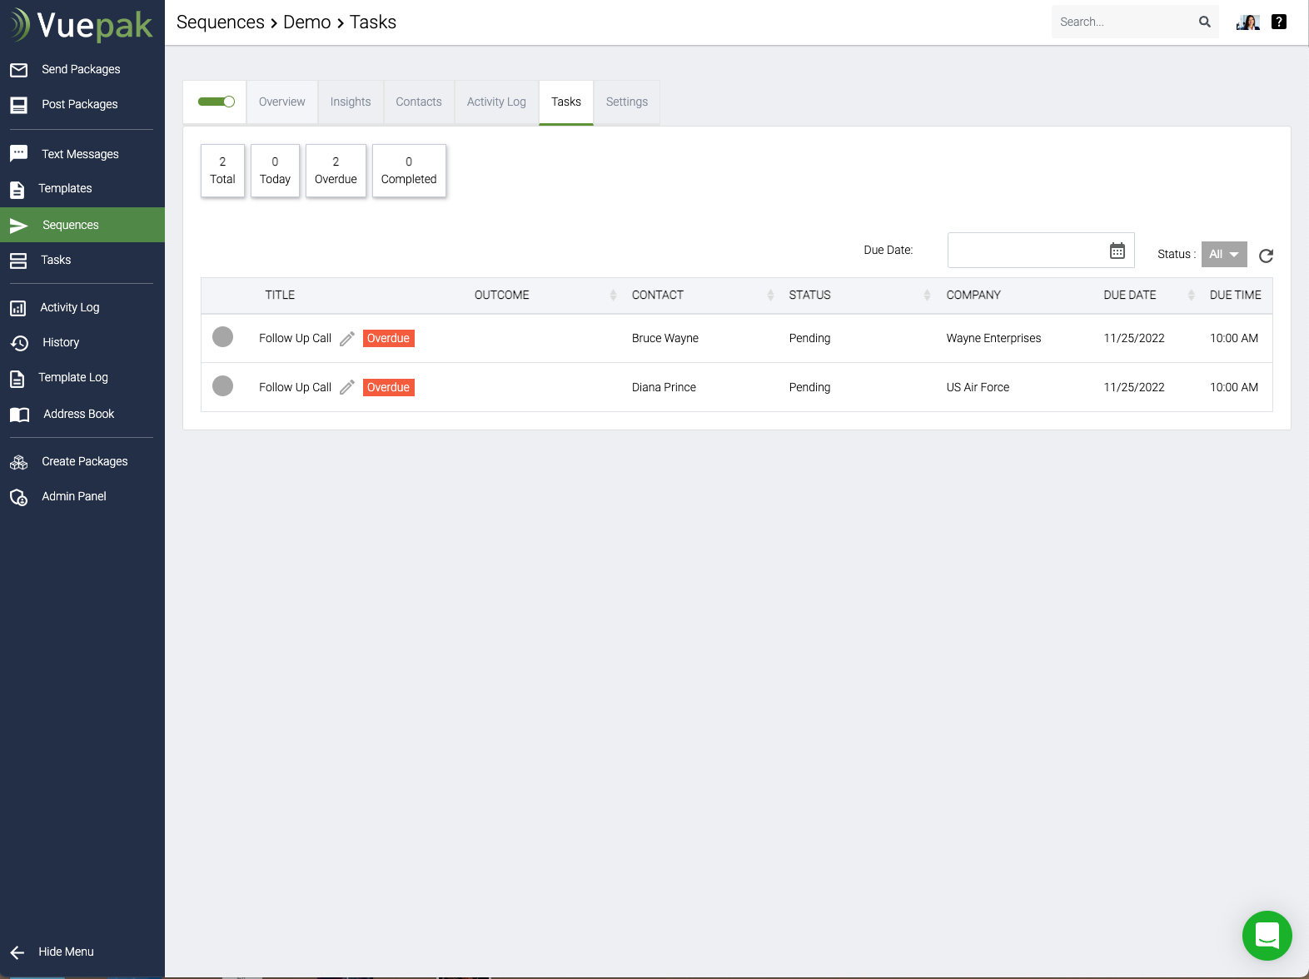1309x979 pixels.
Task: Edit the Bruce Wayne Follow Up Call
Action: [x=347, y=339]
